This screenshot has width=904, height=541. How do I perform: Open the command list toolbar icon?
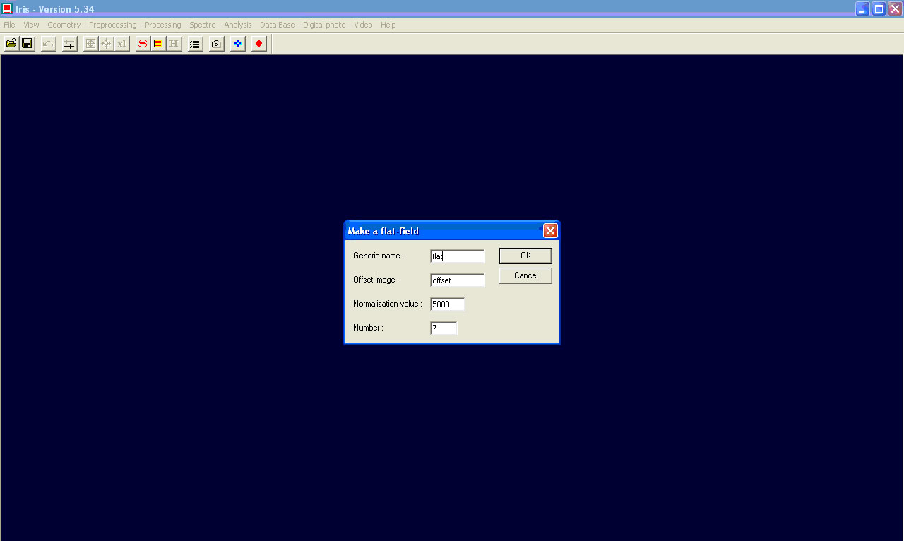click(x=195, y=44)
